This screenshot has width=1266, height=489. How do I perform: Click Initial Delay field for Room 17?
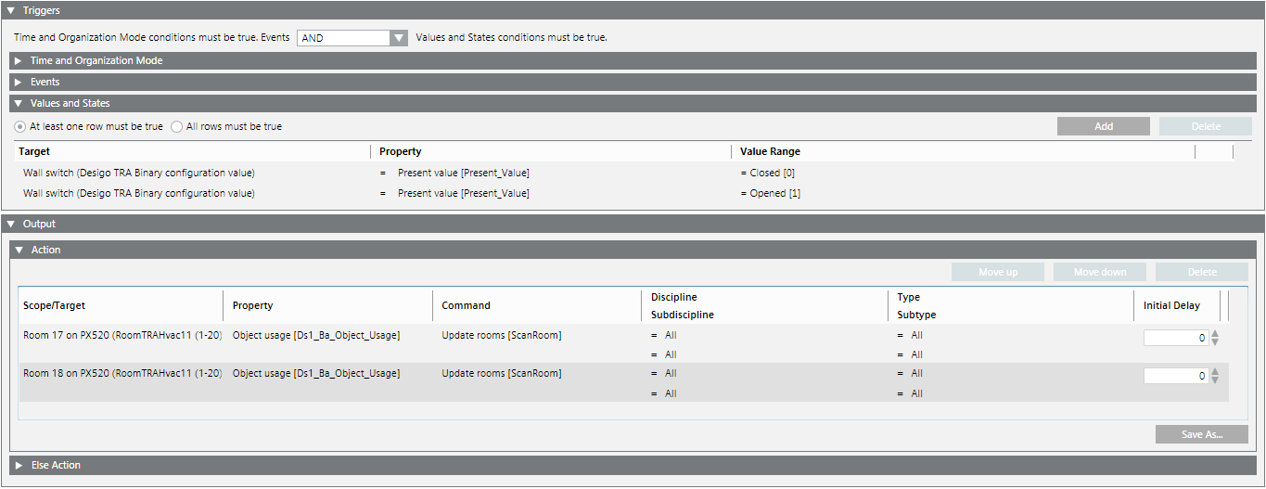[x=1175, y=338]
